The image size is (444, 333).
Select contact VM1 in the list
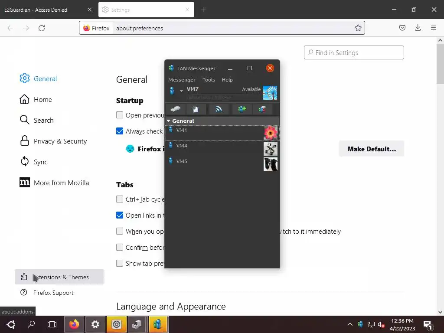click(x=222, y=133)
